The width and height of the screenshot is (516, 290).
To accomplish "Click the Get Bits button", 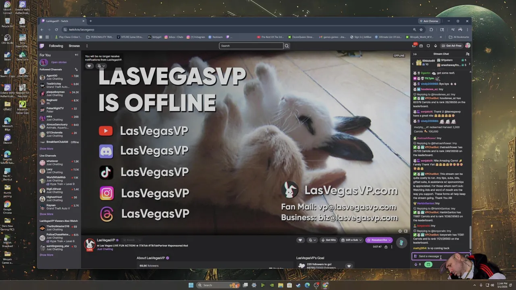I will coord(329,240).
